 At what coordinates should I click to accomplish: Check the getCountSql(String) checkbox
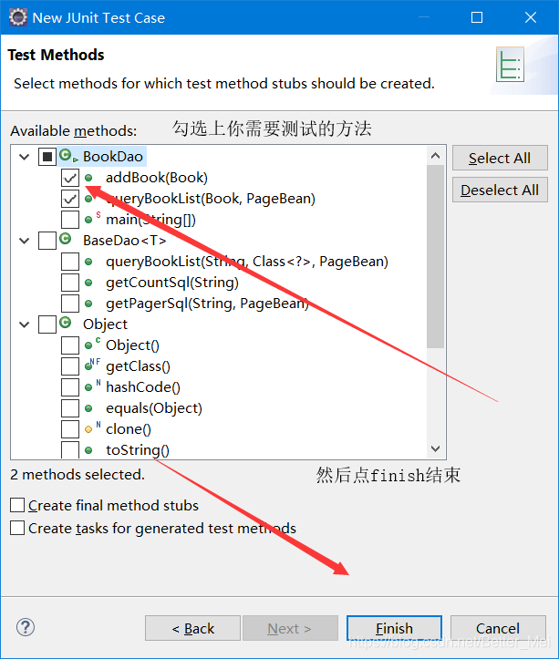pos(70,283)
